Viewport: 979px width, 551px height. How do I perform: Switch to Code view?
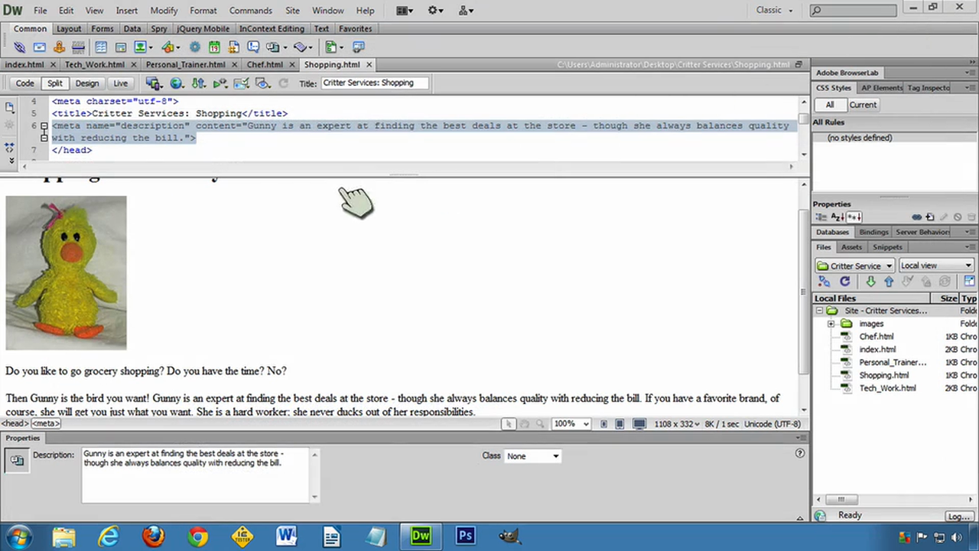point(24,83)
